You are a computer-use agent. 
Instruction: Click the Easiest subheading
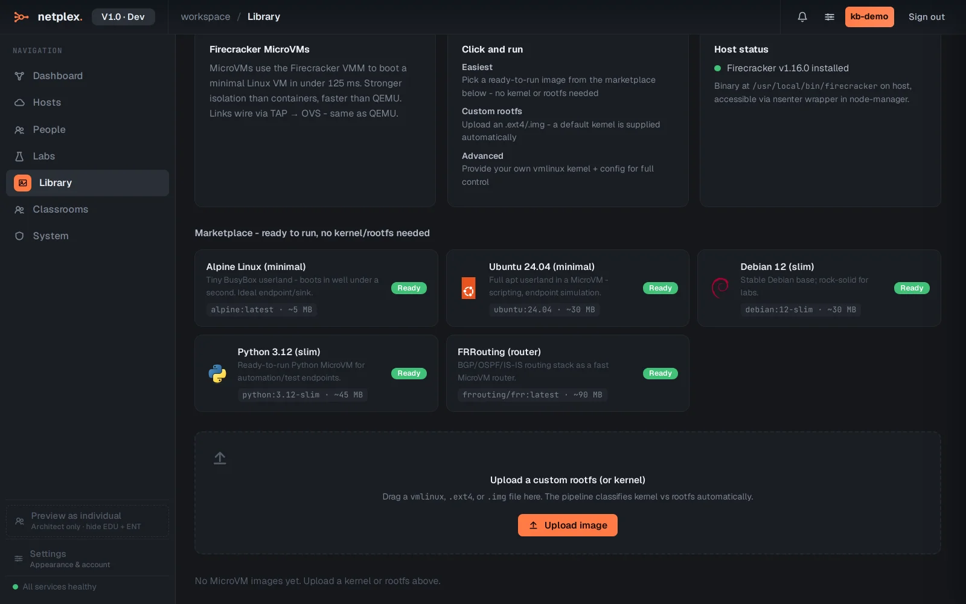pos(477,67)
